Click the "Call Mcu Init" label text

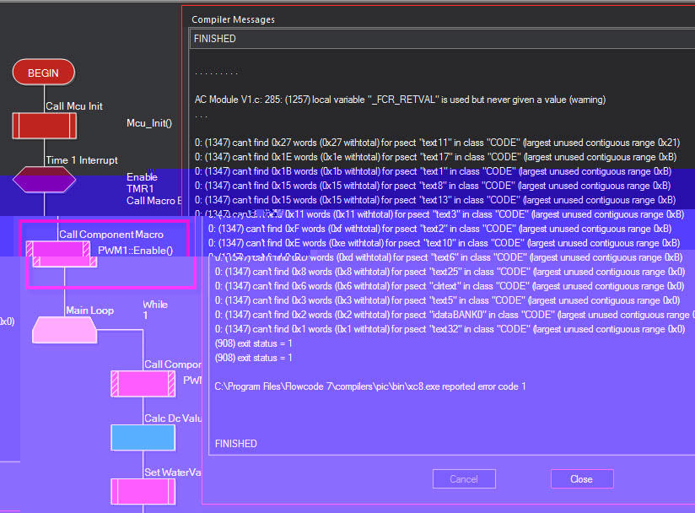pos(74,106)
